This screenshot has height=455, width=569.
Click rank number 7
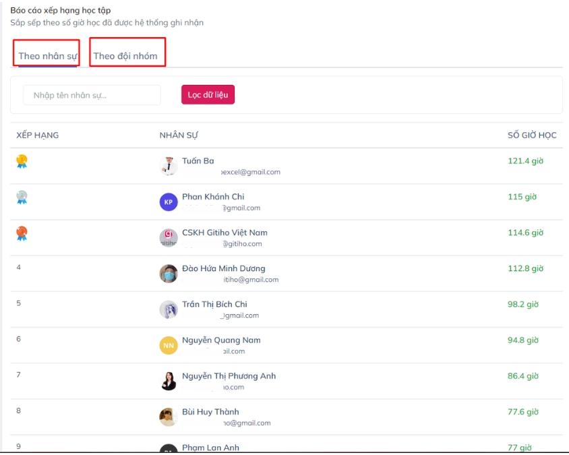tap(18, 375)
